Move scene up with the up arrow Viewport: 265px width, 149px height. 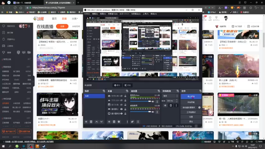(96, 122)
